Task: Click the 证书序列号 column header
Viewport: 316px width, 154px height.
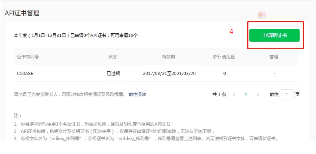Action: [x=28, y=57]
